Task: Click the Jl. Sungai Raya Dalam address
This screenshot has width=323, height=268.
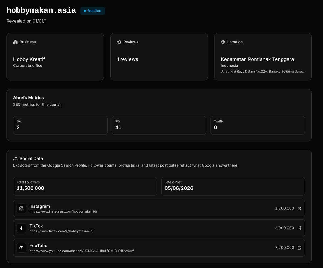Action: point(263,72)
